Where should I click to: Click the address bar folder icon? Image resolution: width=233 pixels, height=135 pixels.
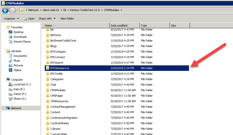(22, 10)
